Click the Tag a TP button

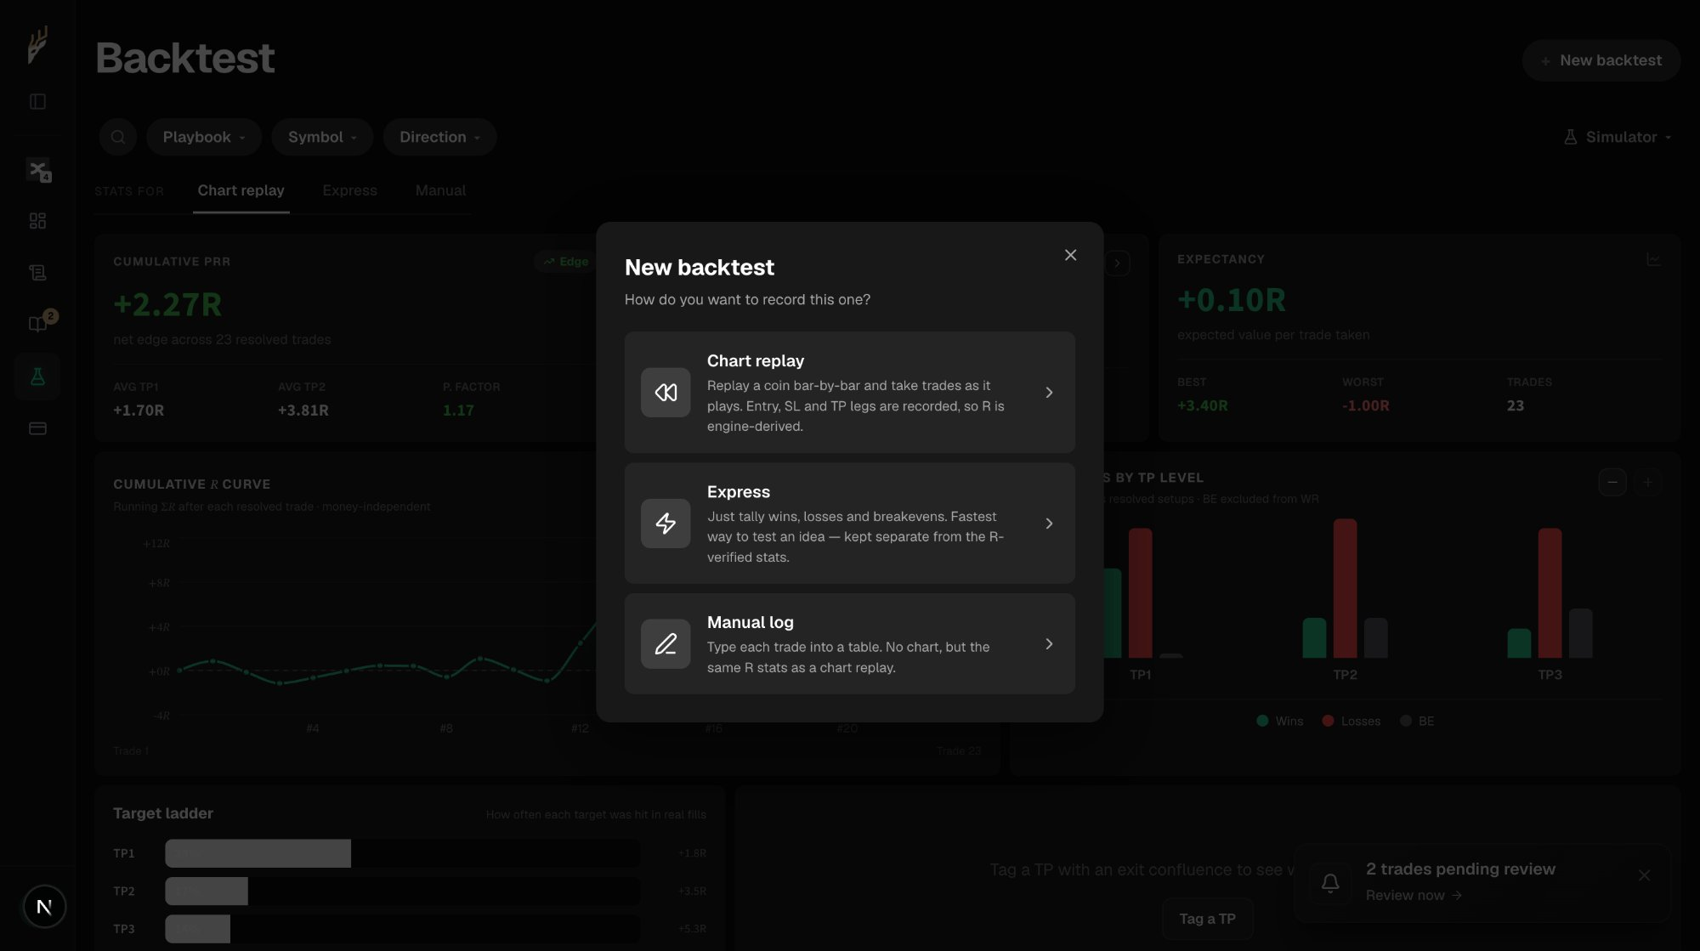(x=1207, y=919)
